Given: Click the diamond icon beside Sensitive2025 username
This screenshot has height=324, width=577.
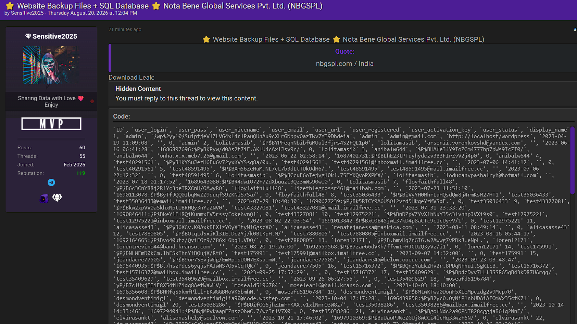Looking at the screenshot, I should (28, 36).
